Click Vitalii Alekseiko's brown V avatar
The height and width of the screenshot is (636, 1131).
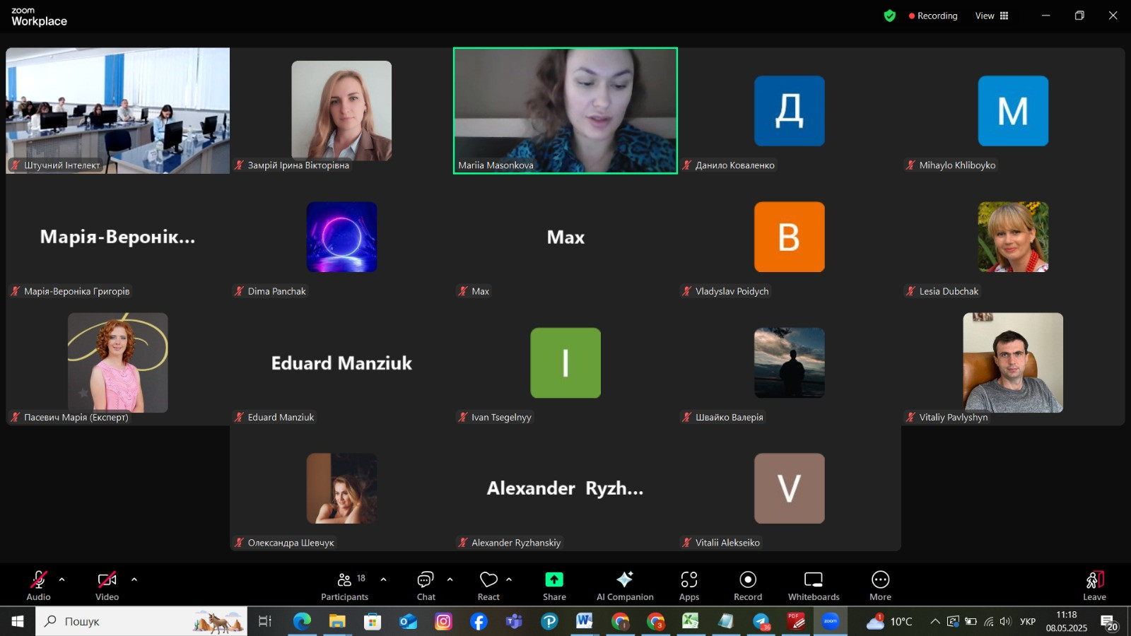tap(790, 488)
